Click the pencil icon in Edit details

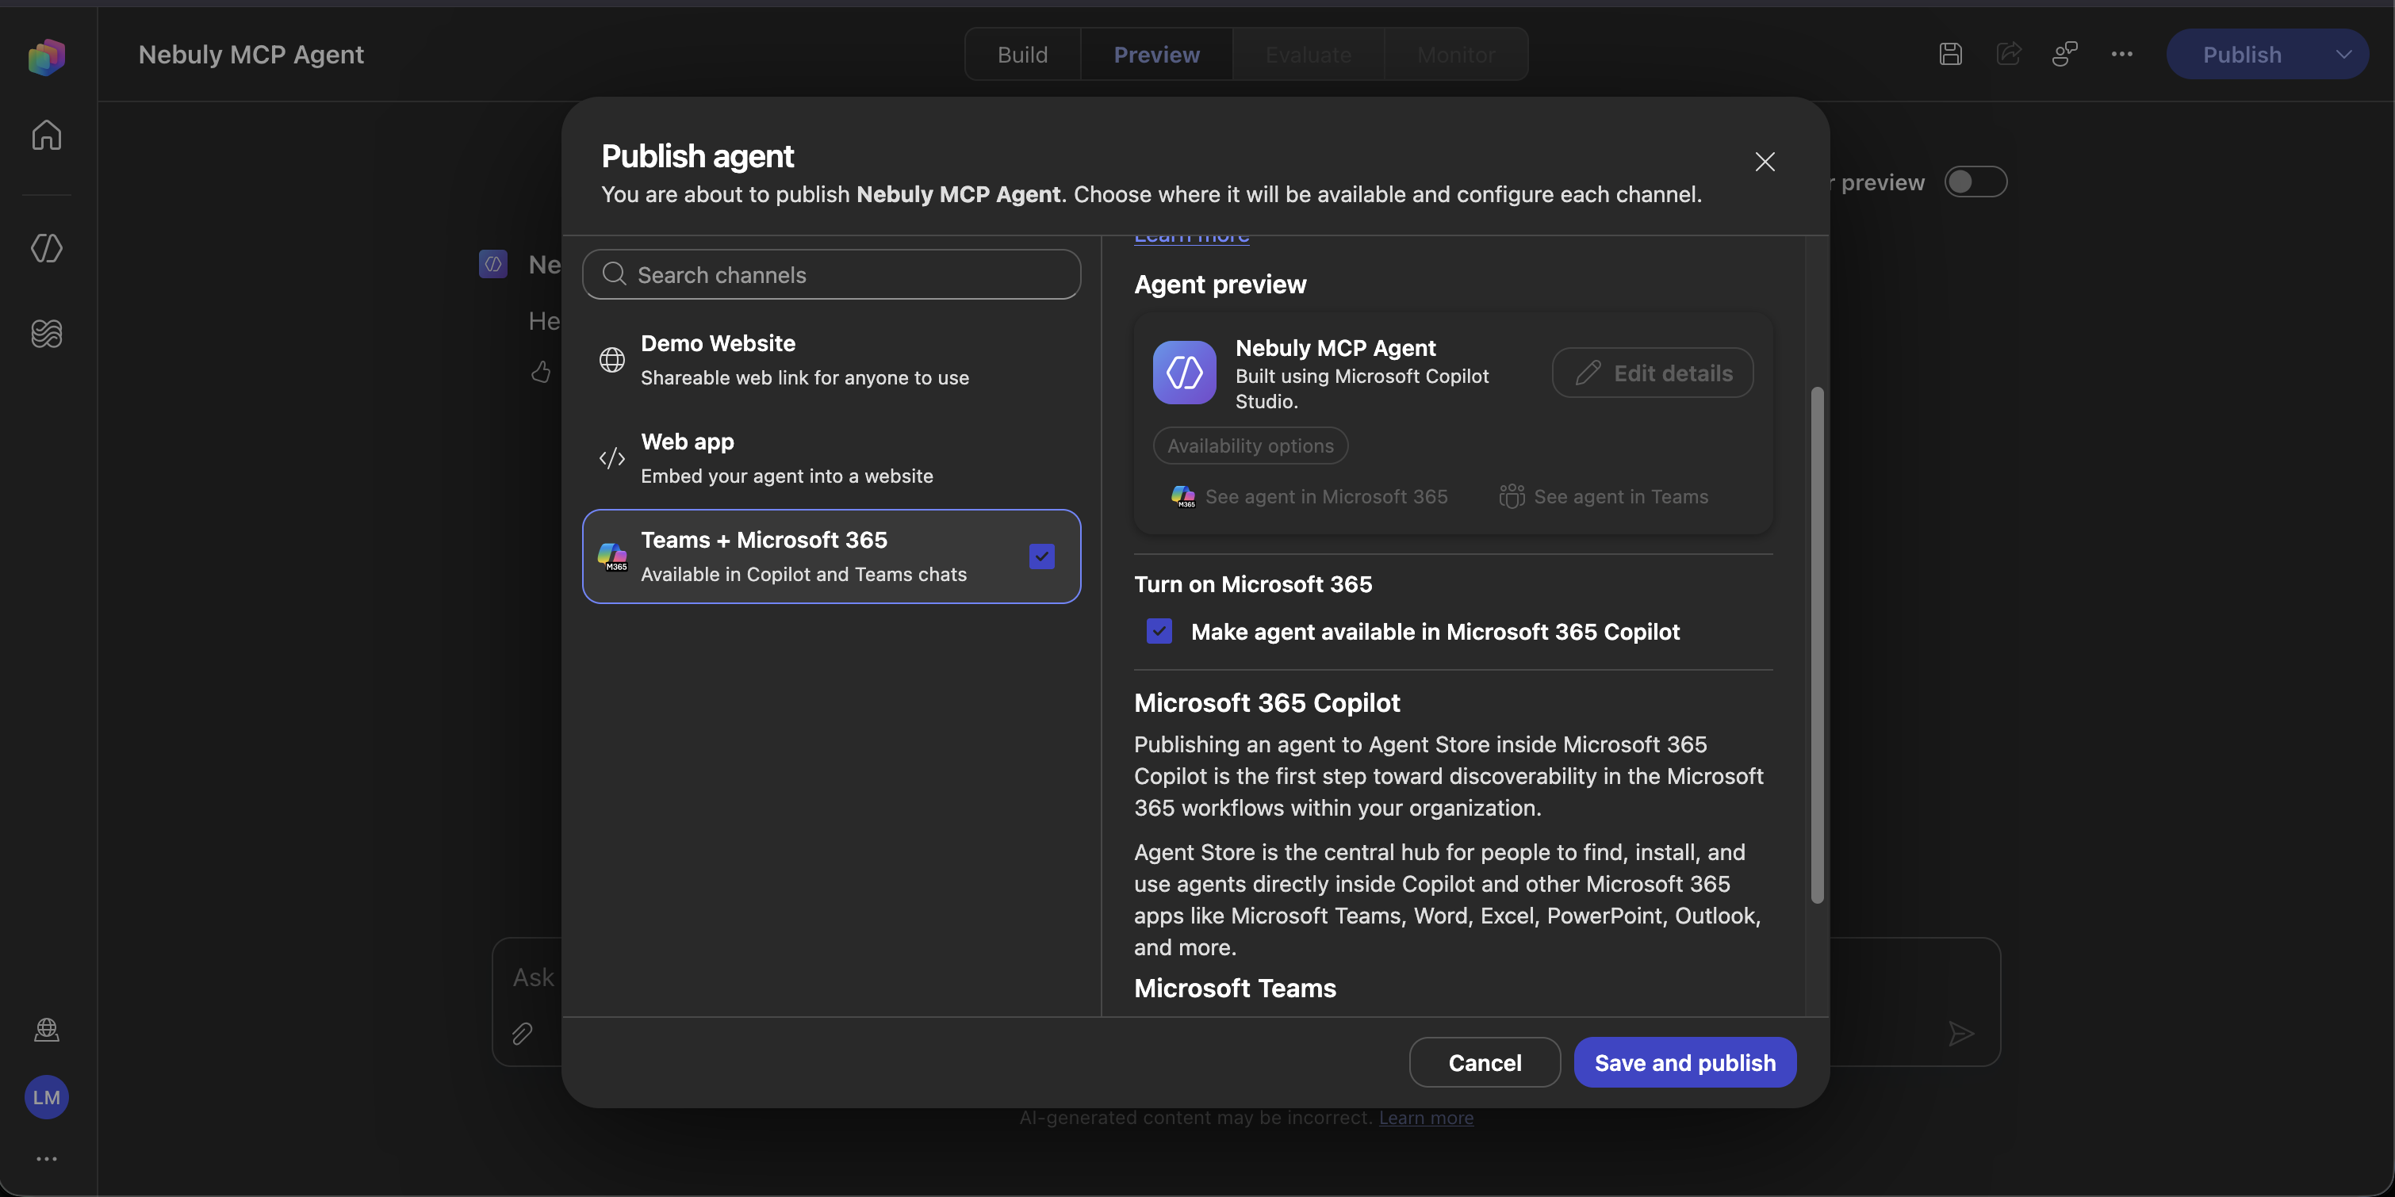[1588, 373]
